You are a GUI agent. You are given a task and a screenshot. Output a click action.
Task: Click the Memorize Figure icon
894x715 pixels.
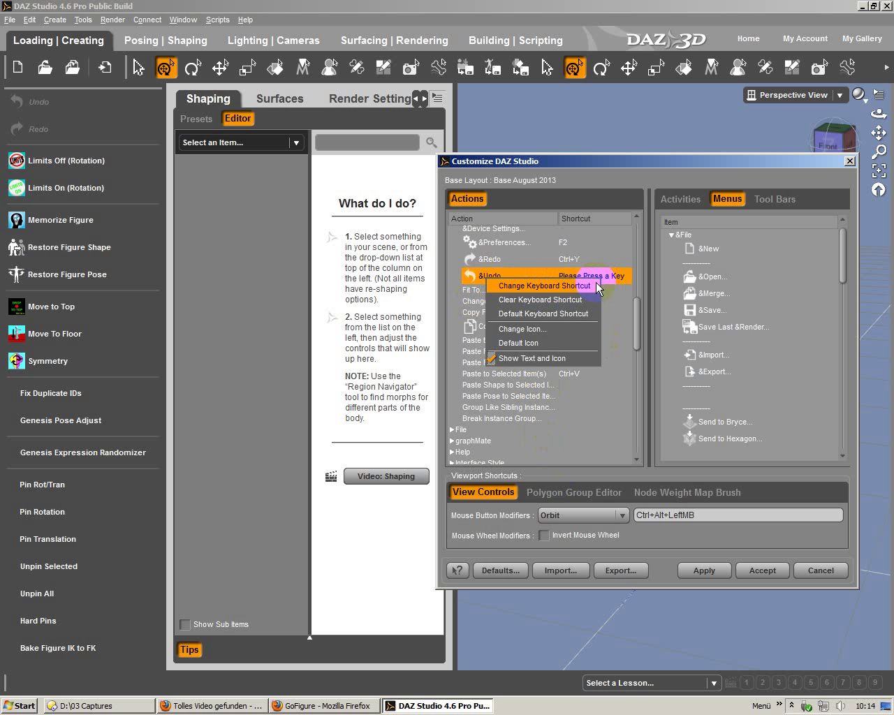(17, 220)
